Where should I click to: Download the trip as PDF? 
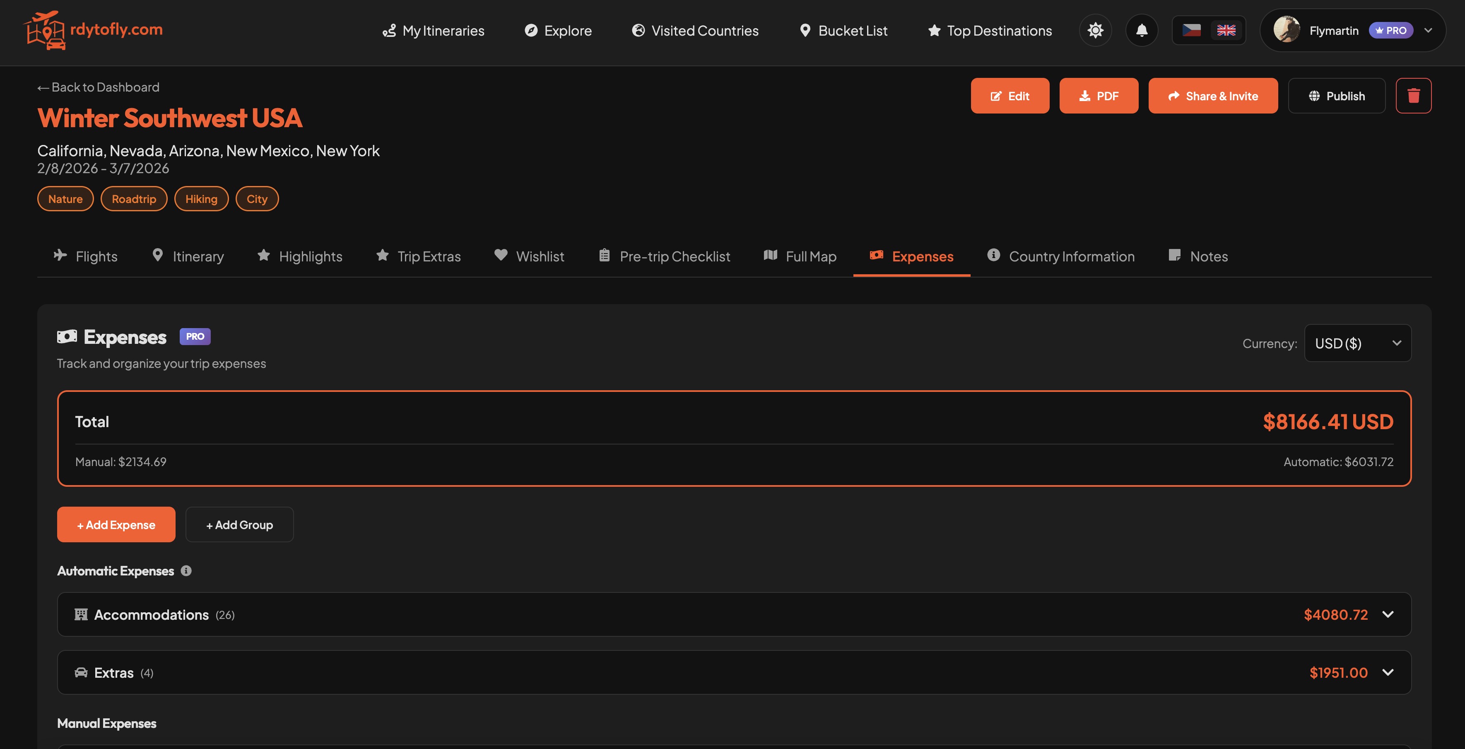[1098, 96]
